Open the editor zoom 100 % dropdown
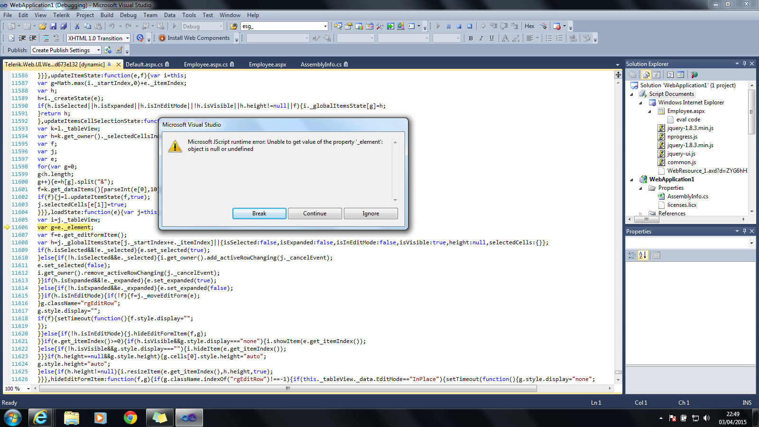The width and height of the screenshot is (759, 427). [x=28, y=389]
